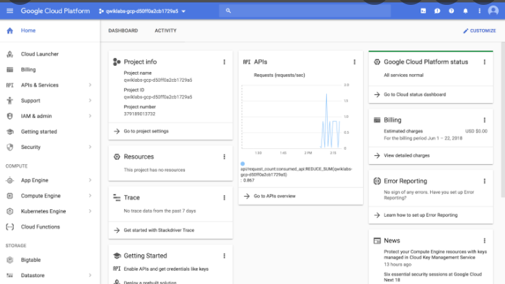The width and height of the screenshot is (505, 284).
Task: Click the Kubernetes Engine icon
Action: point(10,211)
